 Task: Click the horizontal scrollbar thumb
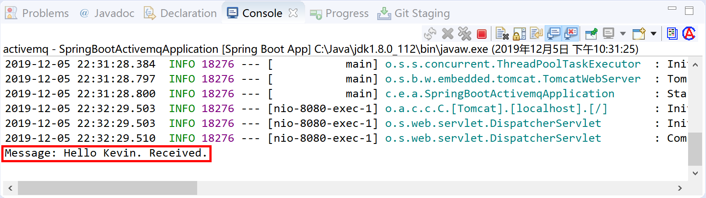tap(107, 188)
